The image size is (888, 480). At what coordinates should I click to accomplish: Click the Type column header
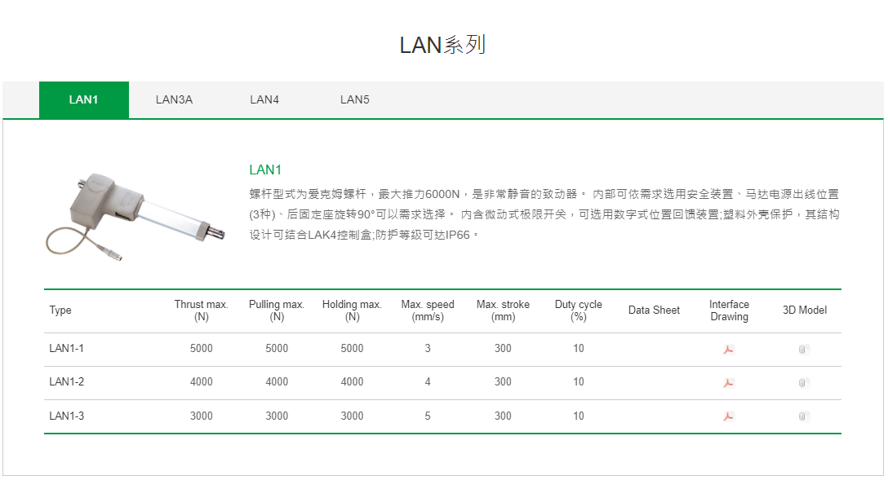click(60, 310)
